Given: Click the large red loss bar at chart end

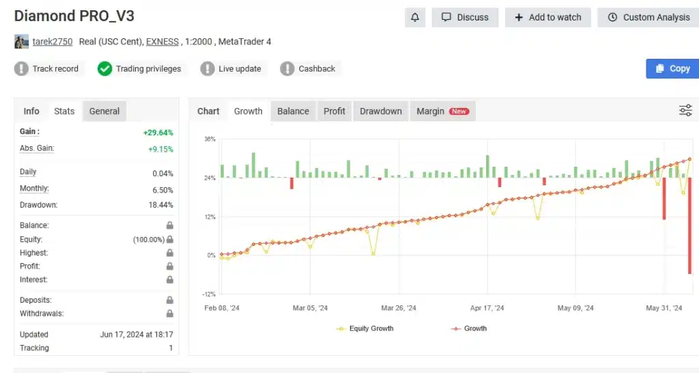Looking at the screenshot, I should coord(690,225).
